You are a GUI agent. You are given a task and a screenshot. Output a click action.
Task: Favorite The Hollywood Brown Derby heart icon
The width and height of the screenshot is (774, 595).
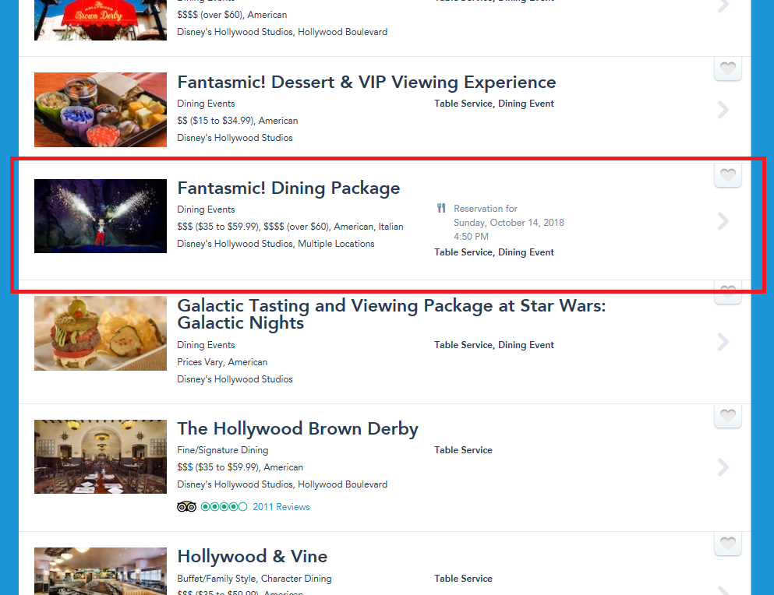tap(727, 416)
